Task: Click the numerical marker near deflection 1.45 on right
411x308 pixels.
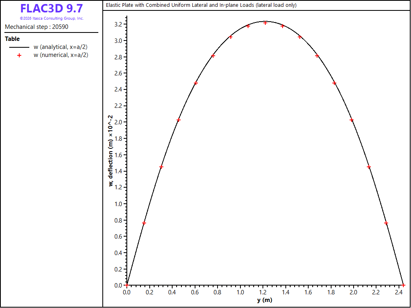Action: tap(369, 167)
